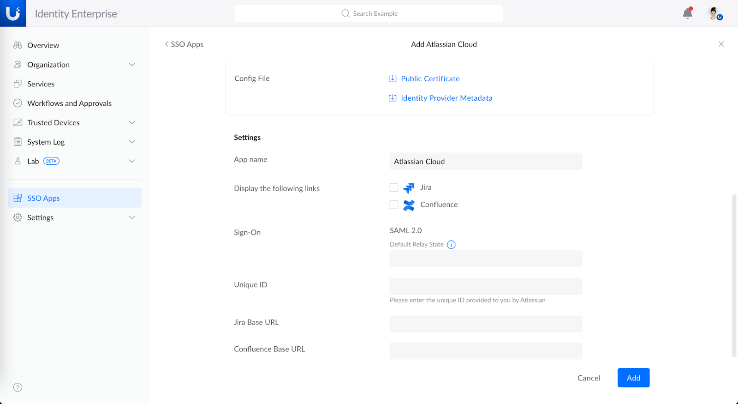Click the Confluence logo icon
Viewport: 738px width, 404px height.
[409, 205]
